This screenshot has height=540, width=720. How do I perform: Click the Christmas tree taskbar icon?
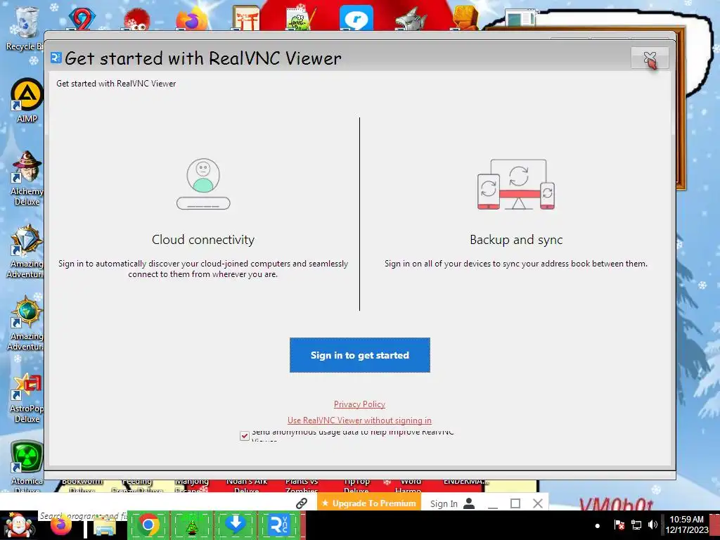[191, 525]
